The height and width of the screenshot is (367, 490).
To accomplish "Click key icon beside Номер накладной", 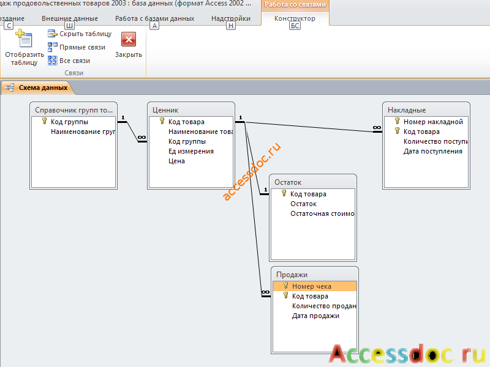I will (397, 121).
